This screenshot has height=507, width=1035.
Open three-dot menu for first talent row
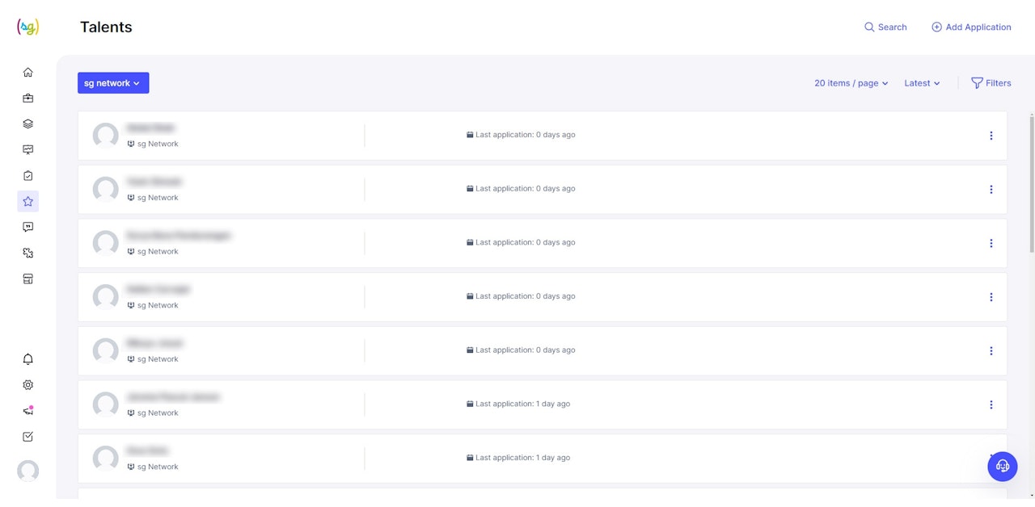991,136
